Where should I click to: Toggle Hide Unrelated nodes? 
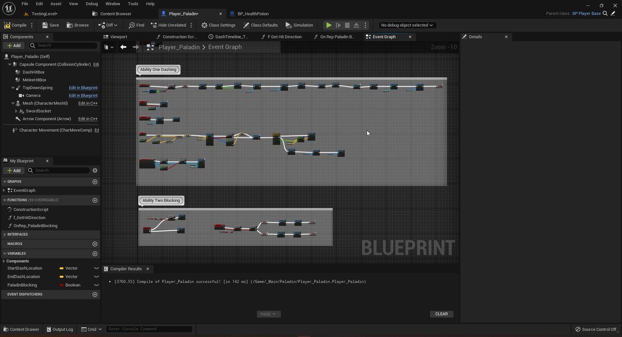tap(168, 25)
